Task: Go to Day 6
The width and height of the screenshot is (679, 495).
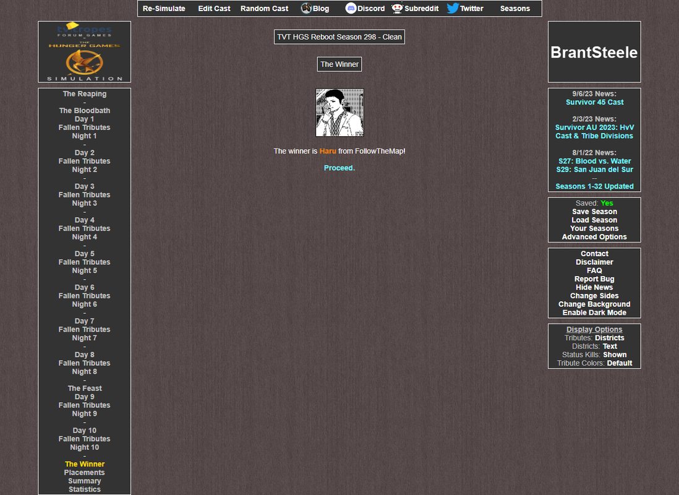Action: (x=85, y=287)
